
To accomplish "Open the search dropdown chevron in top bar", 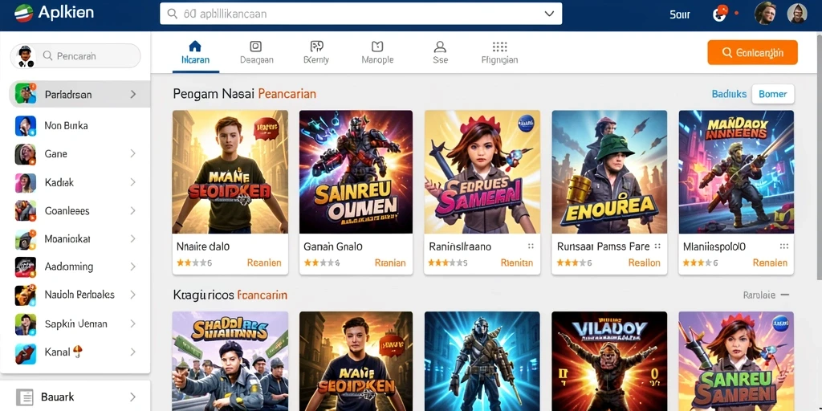I will coord(549,14).
